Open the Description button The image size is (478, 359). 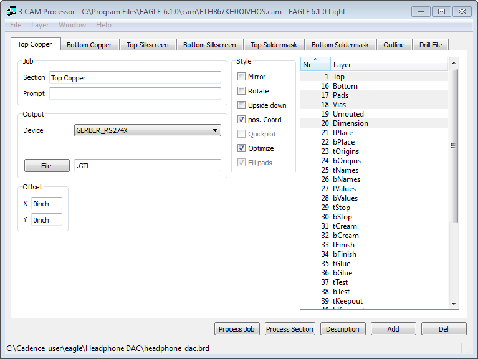tap(343, 329)
